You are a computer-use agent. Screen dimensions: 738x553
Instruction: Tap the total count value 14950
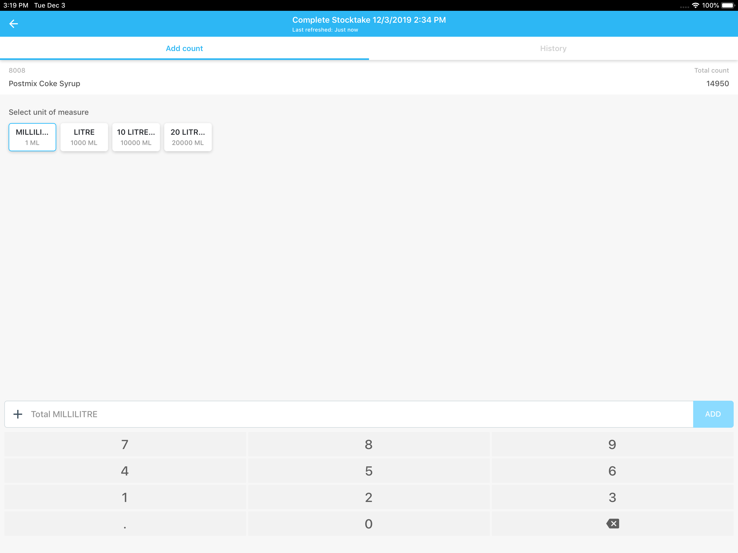click(x=717, y=83)
